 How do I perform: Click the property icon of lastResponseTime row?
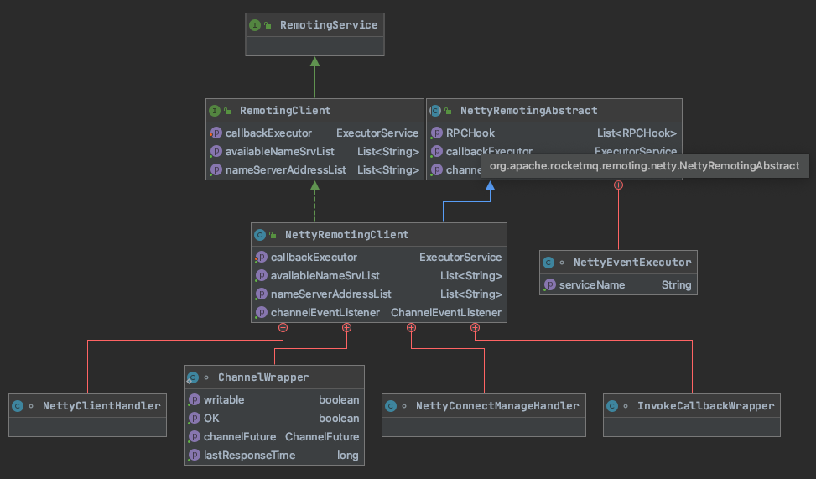coord(194,455)
